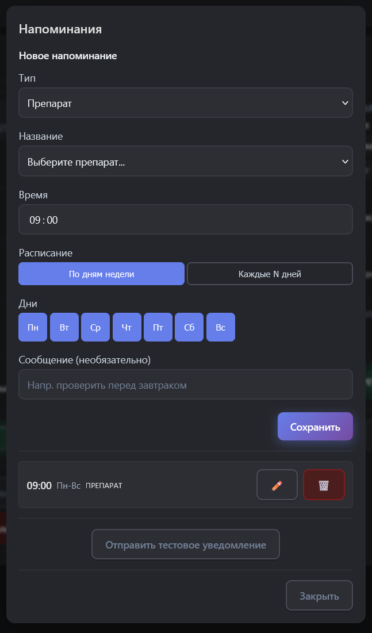
Task: Toggle Tuesday (Вт) day button
Action: (64, 327)
